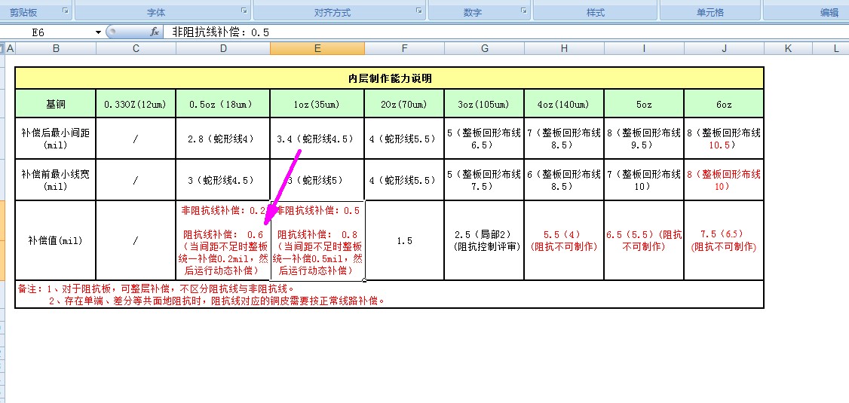Click the fx insert function icon

coord(155,32)
